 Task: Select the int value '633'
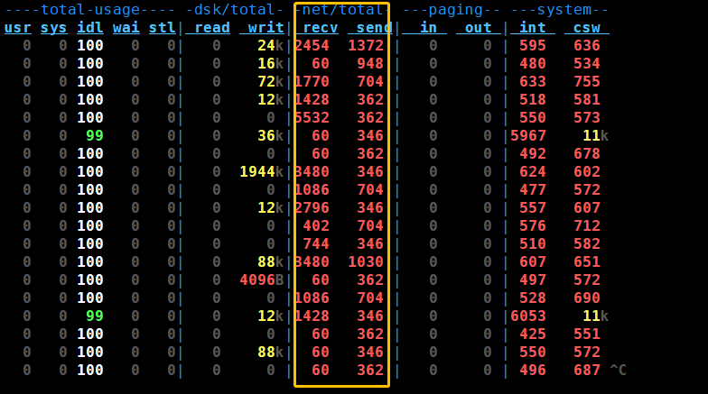tap(533, 81)
